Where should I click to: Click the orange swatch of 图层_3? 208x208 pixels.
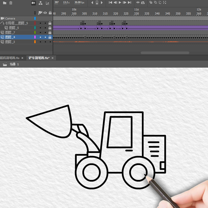click(x=35, y=42)
